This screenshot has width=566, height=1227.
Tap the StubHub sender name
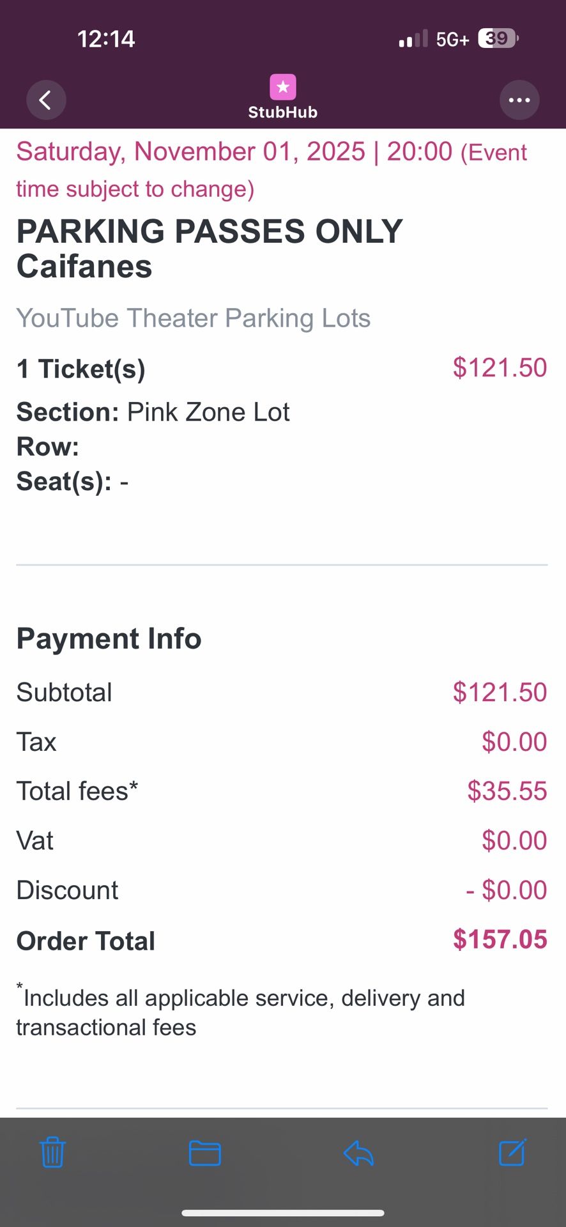tap(282, 112)
